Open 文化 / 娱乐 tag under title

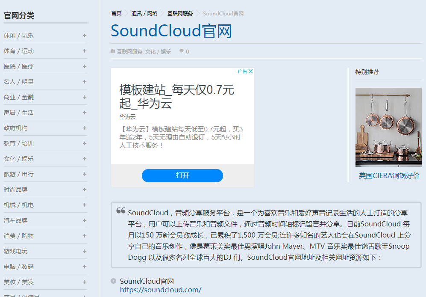pos(158,52)
